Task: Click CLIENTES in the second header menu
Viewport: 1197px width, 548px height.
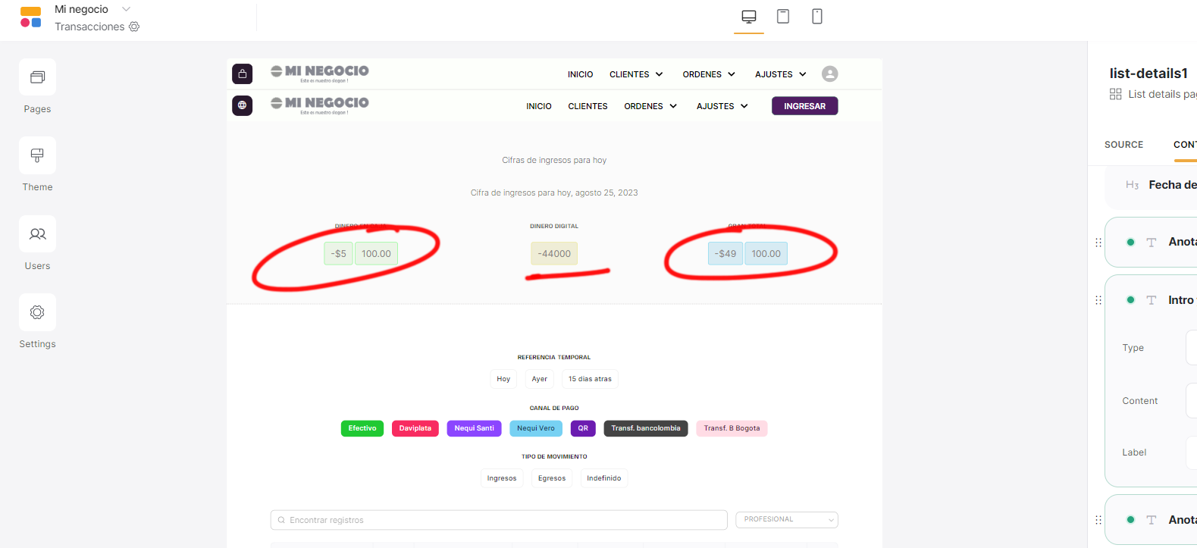Action: [588, 106]
